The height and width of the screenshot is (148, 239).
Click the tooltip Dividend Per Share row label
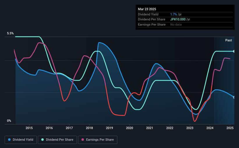151,20
